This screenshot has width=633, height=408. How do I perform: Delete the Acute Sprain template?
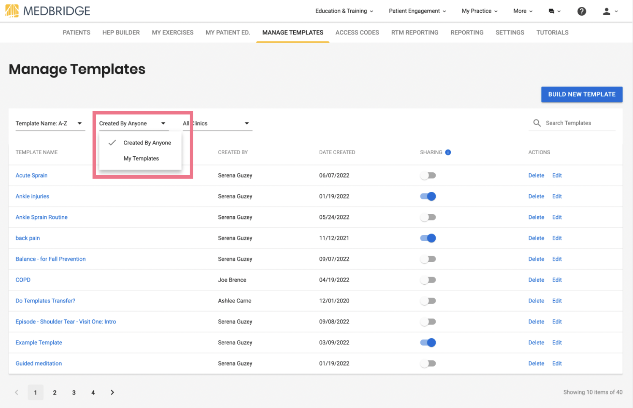[x=536, y=176]
